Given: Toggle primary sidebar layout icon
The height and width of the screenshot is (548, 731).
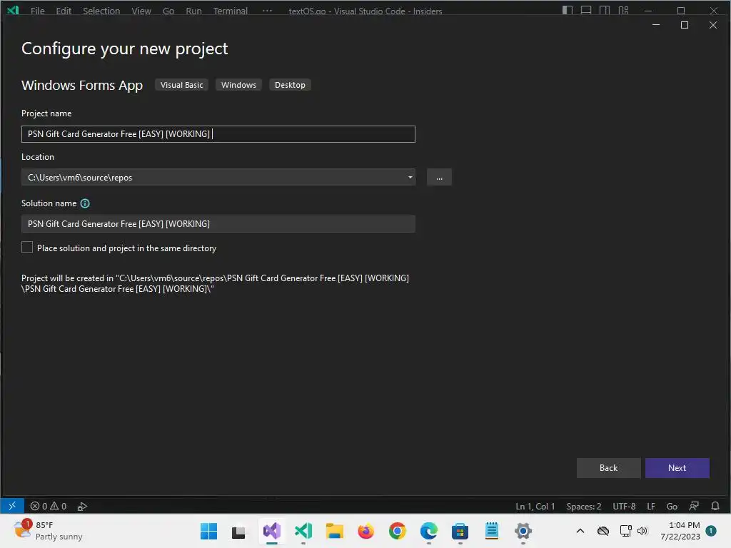Looking at the screenshot, I should (568, 10).
